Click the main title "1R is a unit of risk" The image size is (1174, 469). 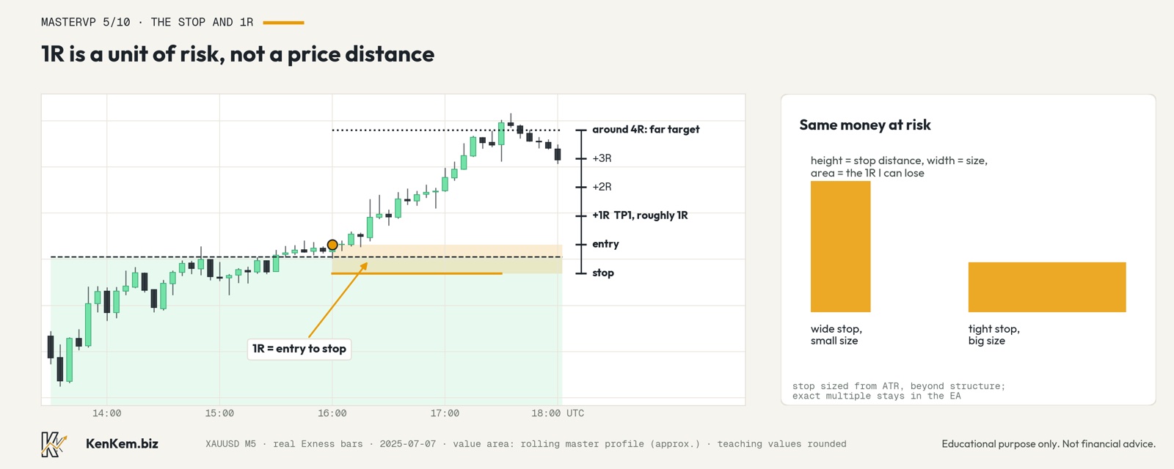click(x=238, y=54)
